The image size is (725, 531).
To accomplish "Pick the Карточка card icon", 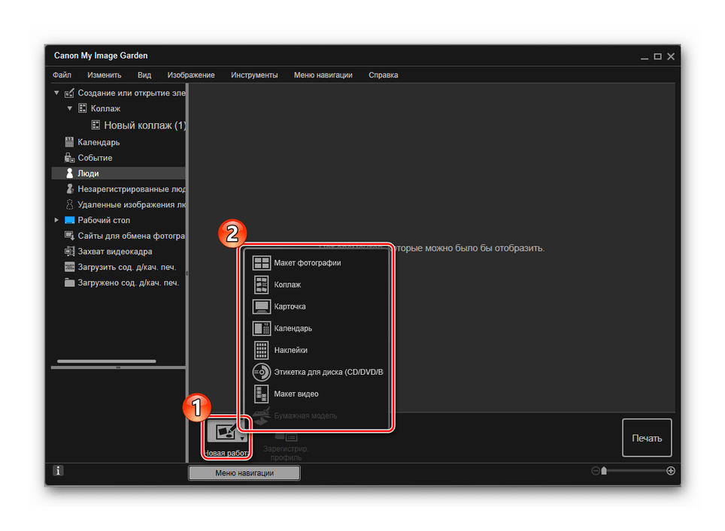I will coord(261,306).
